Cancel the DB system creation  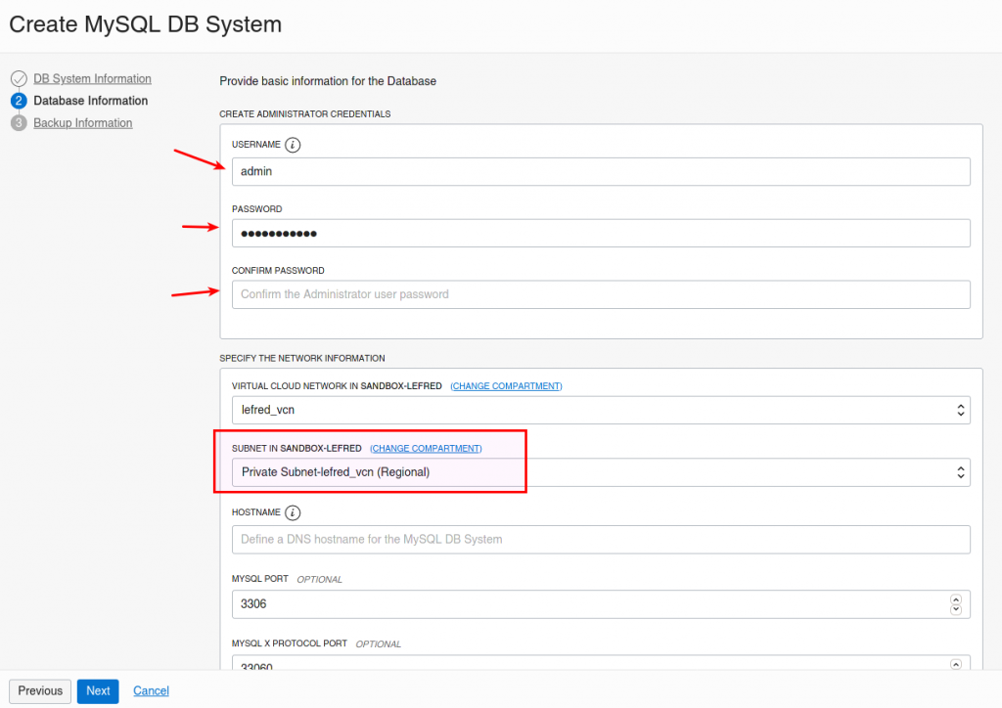click(x=151, y=690)
